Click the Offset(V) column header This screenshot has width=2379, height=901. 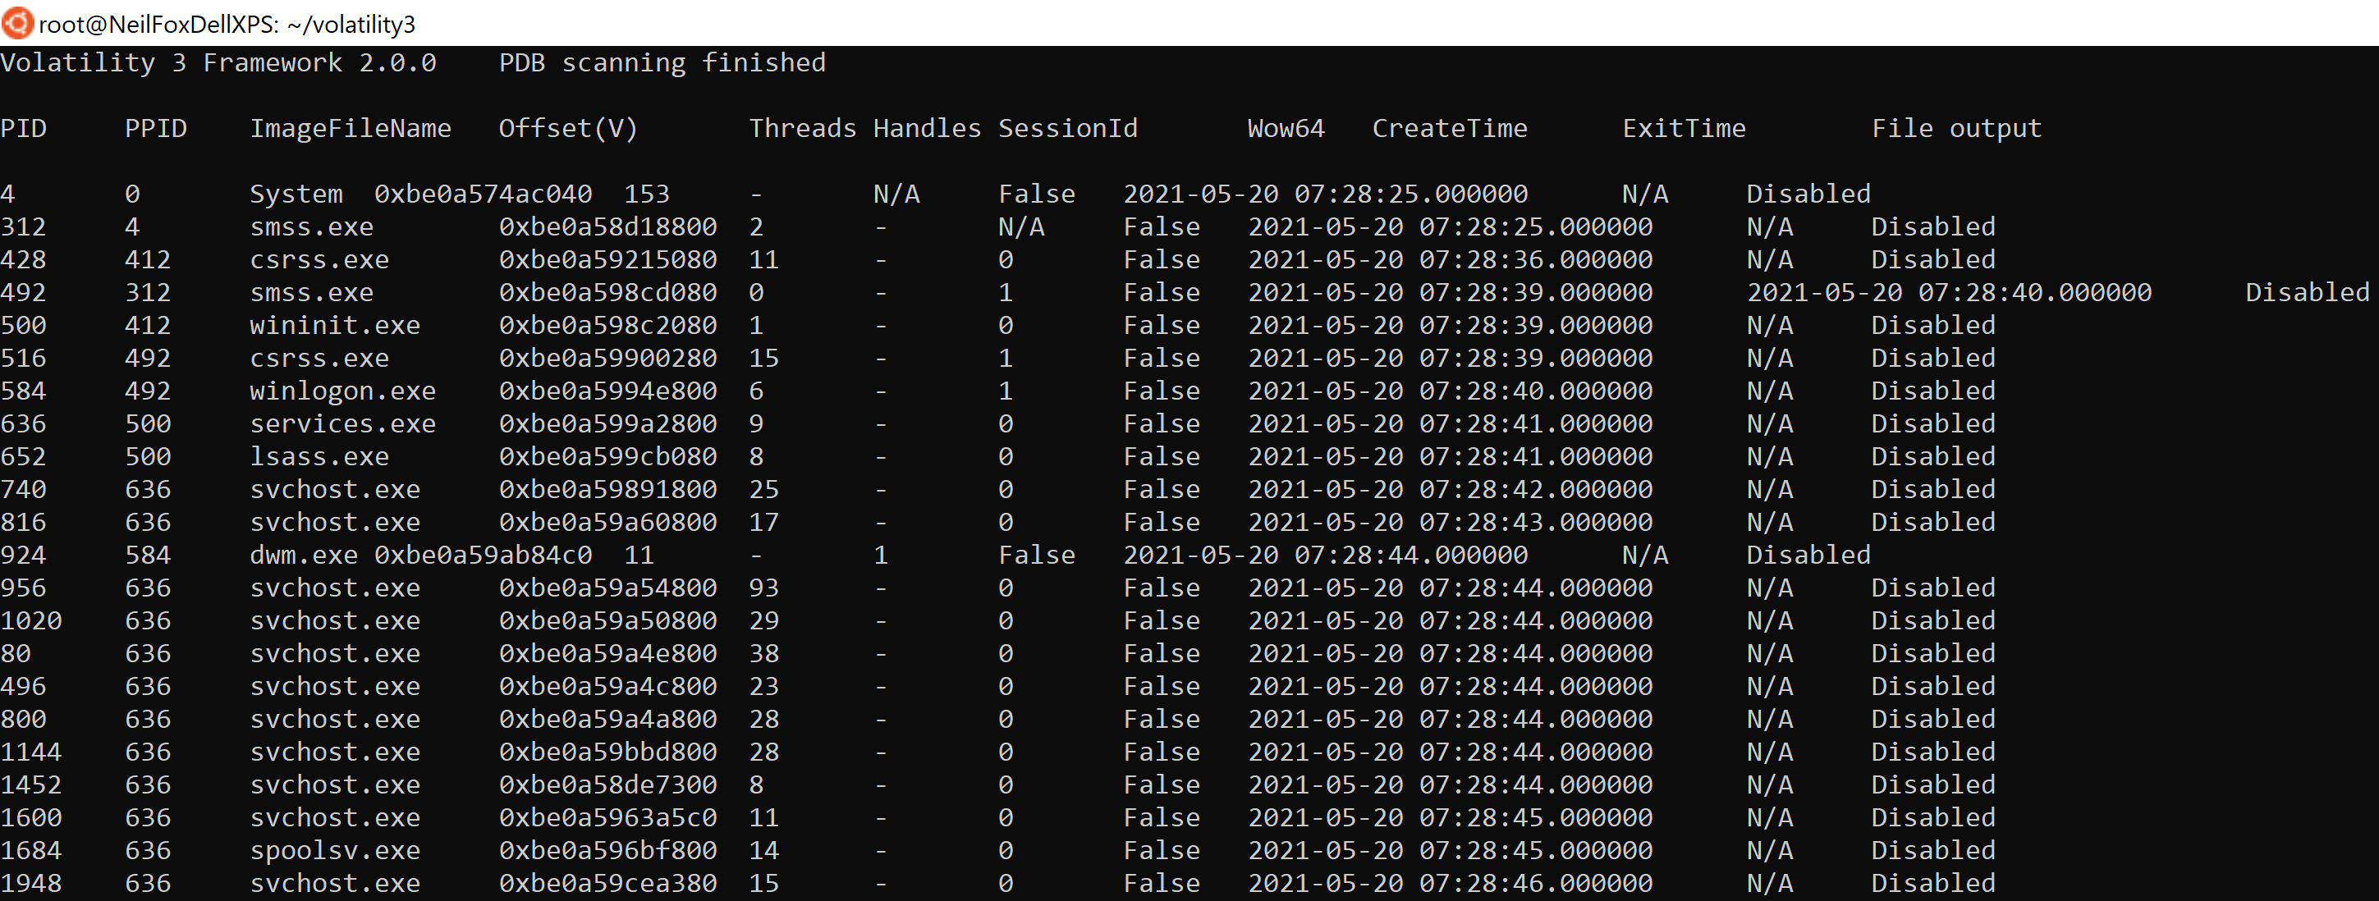click(x=568, y=128)
